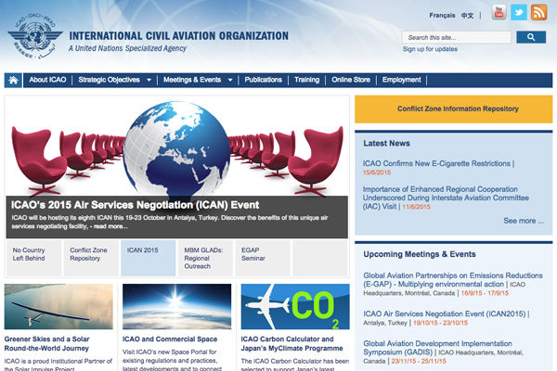Go to home via house icon

tap(13, 81)
